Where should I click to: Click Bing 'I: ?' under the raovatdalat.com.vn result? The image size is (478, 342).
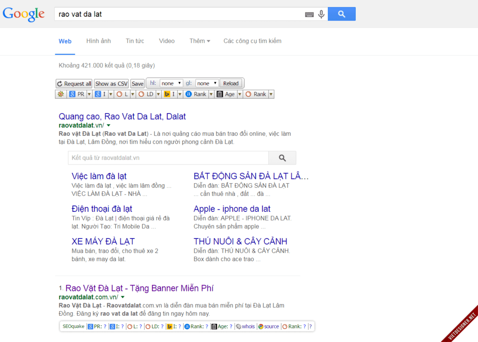[174, 326]
